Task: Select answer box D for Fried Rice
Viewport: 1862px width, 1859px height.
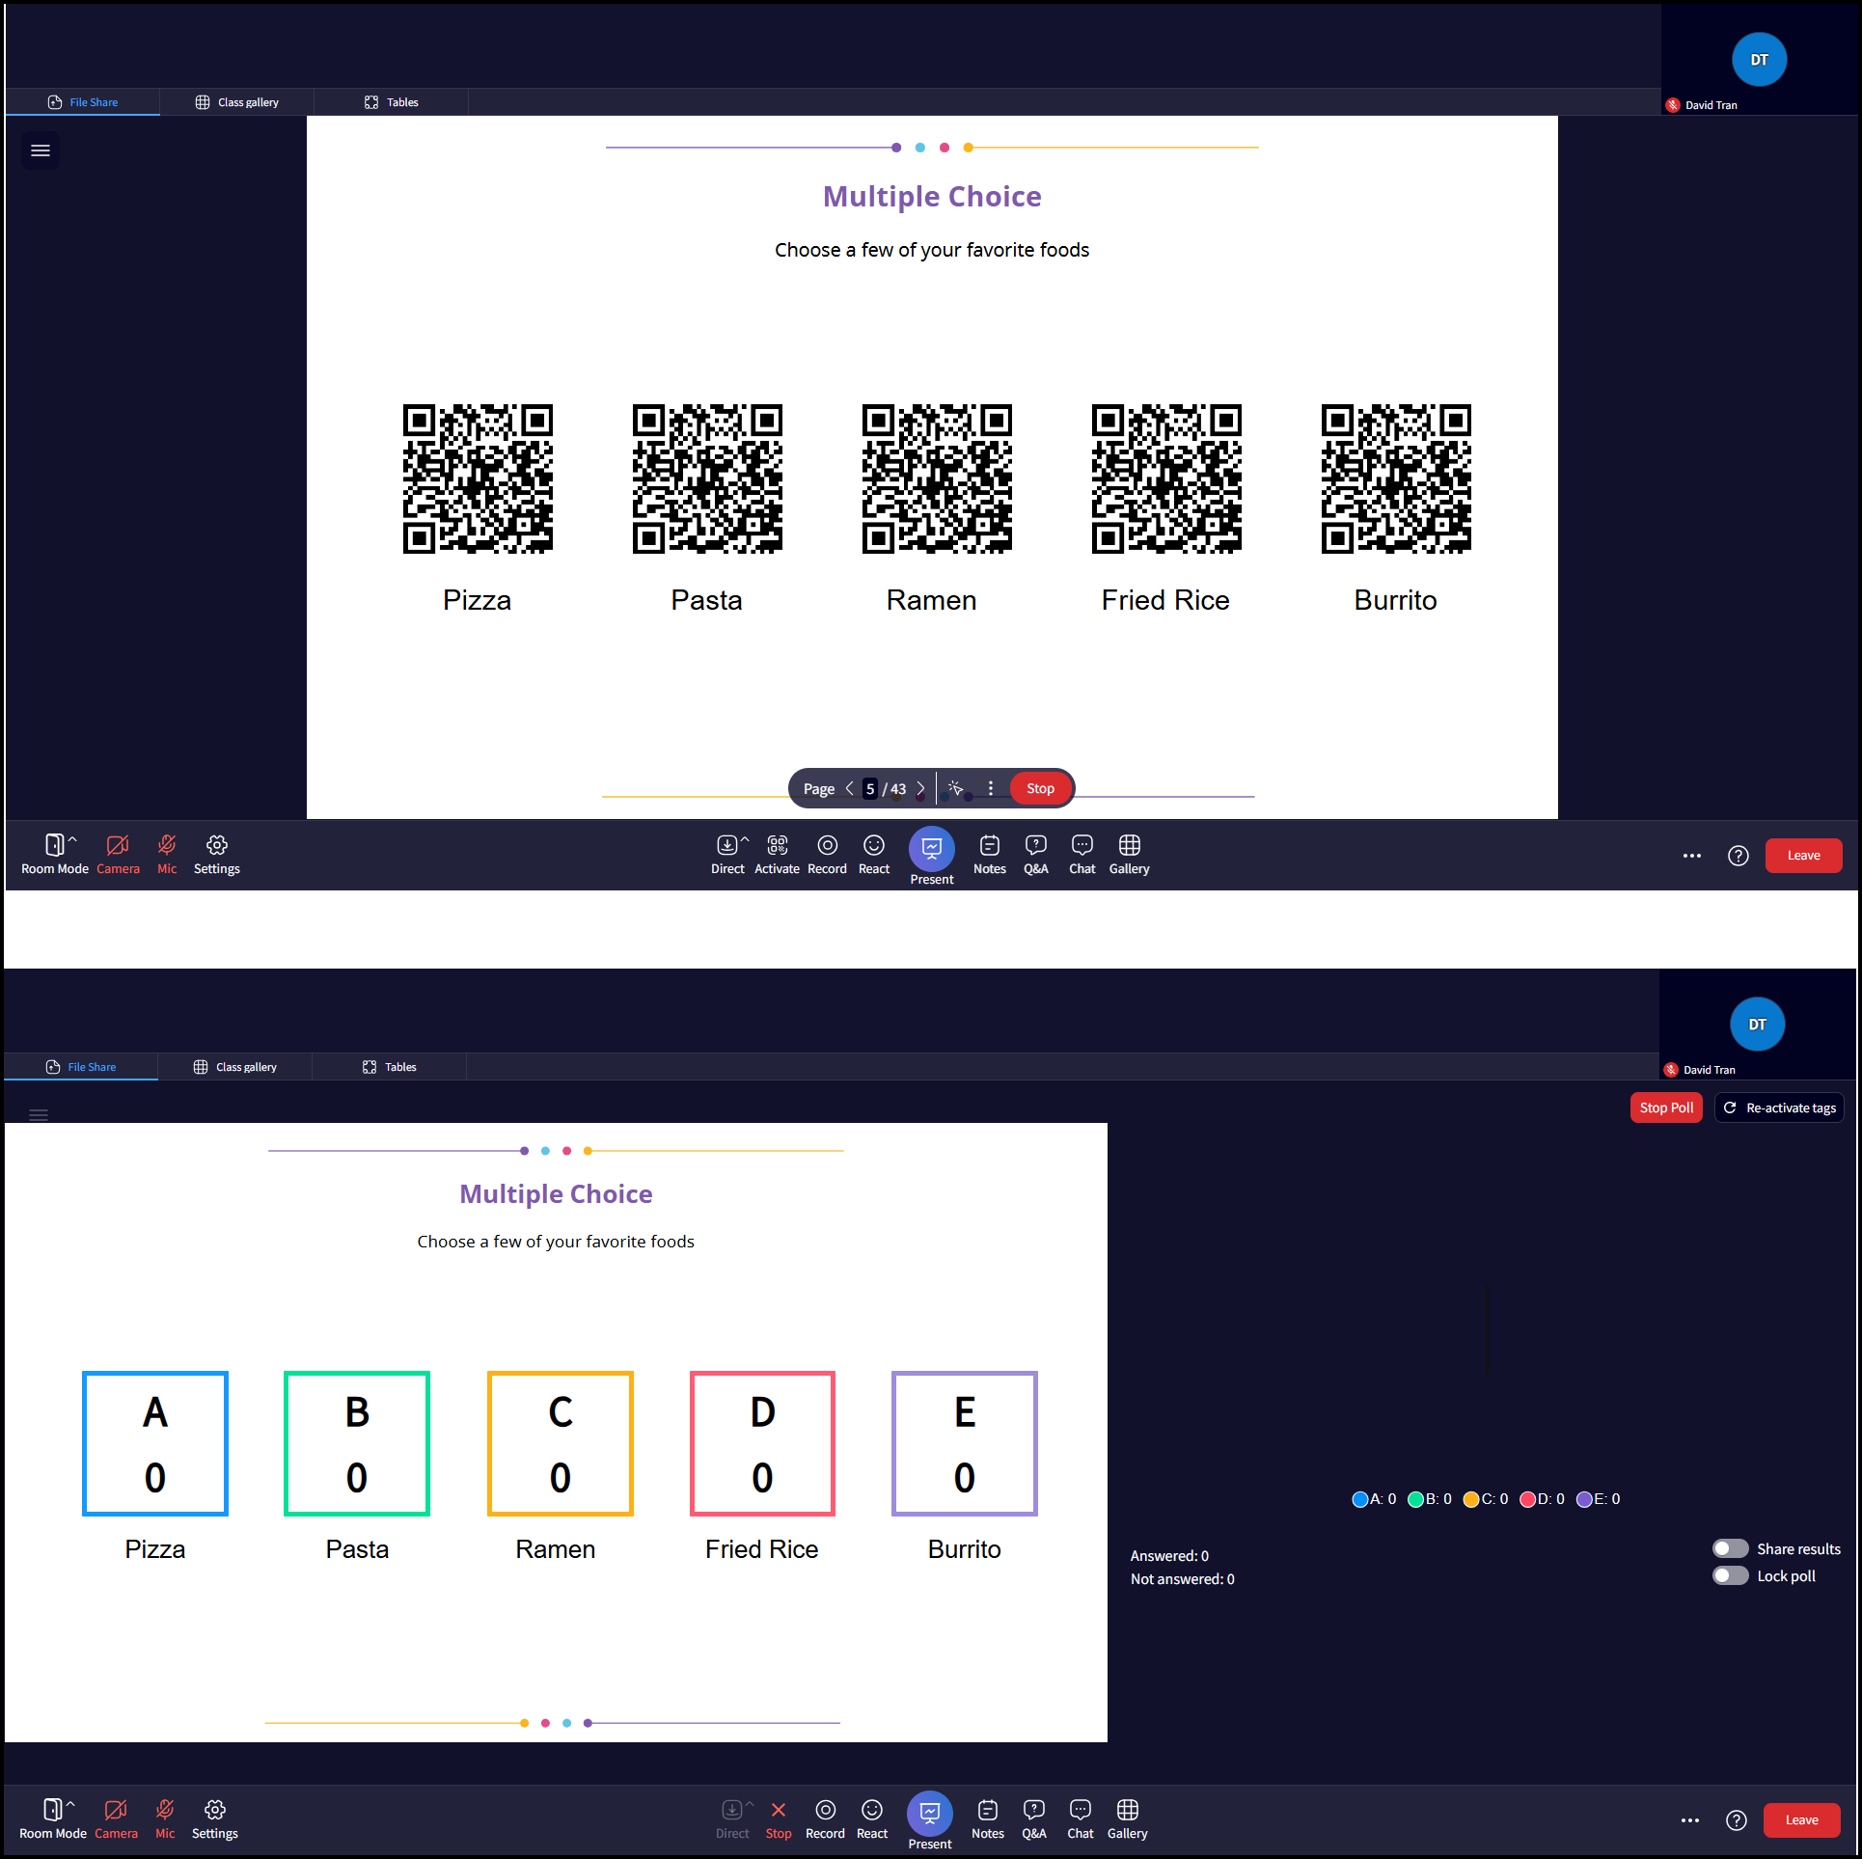Action: click(x=762, y=1443)
